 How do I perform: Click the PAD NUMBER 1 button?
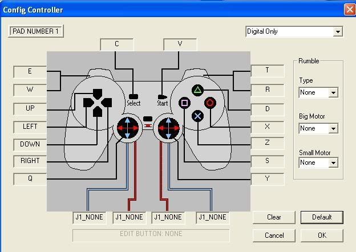click(36, 31)
